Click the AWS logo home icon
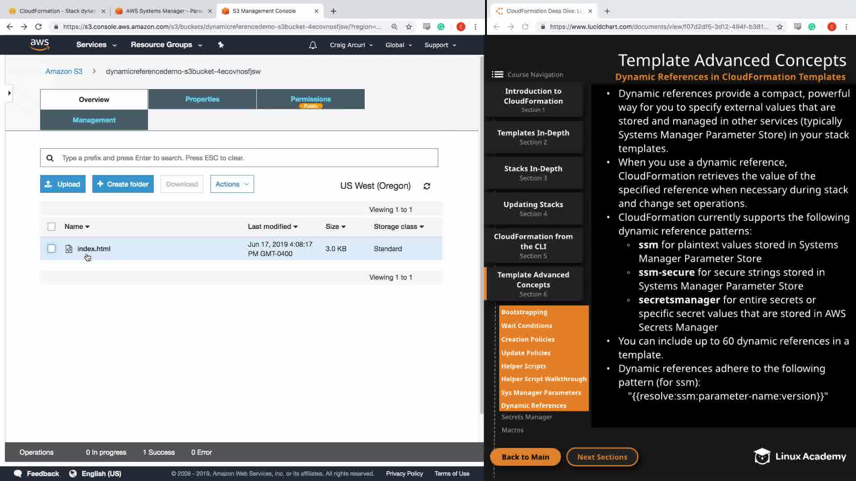This screenshot has width=856, height=481. tap(40, 45)
